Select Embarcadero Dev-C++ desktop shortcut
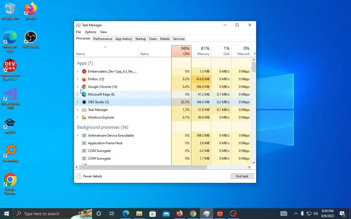 pyautogui.click(x=10, y=70)
